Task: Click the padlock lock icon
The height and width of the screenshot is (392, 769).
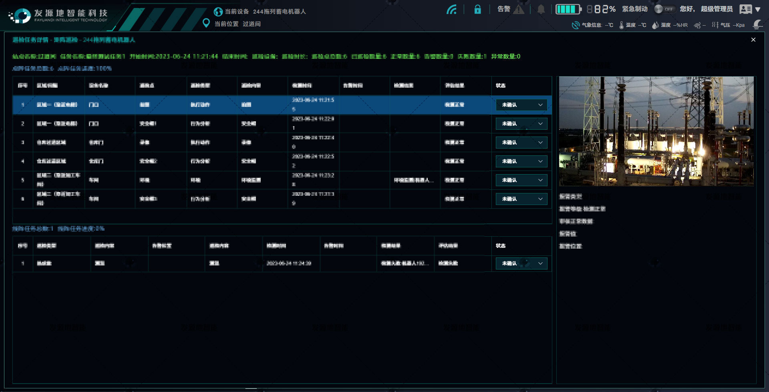Action: tap(477, 9)
